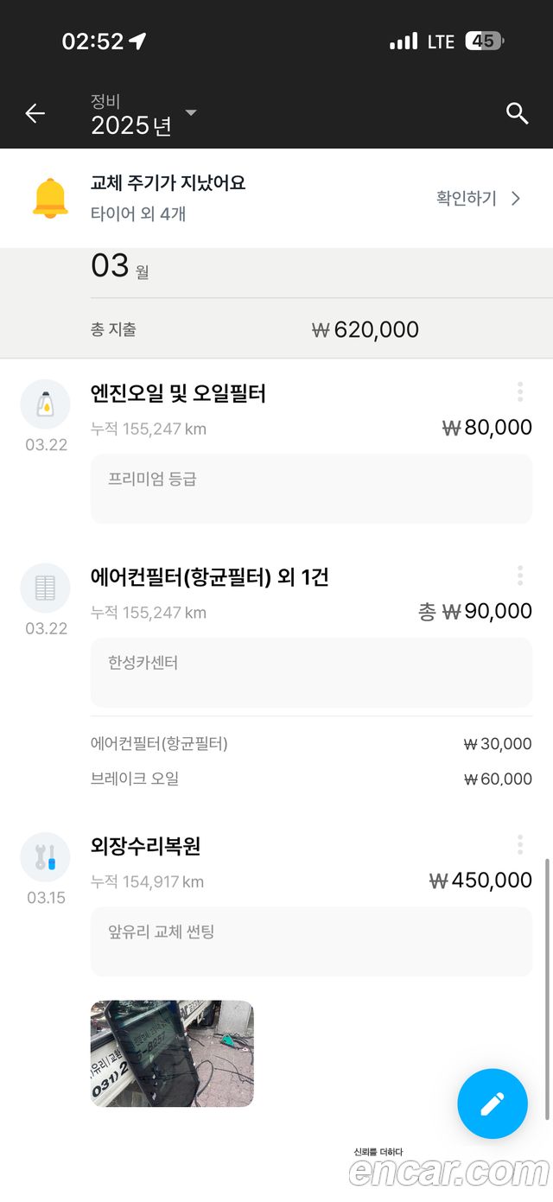This screenshot has height=1202, width=553.
Task: Open search with the magnifier icon
Action: coord(517,113)
